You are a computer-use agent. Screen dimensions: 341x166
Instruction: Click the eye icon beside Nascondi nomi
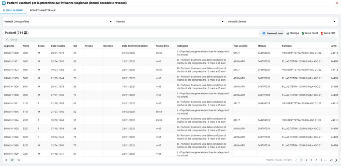tap(263, 33)
